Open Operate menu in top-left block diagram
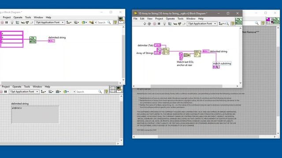Image resolution: width=282 pixels, height=158 pixels. click(18, 18)
